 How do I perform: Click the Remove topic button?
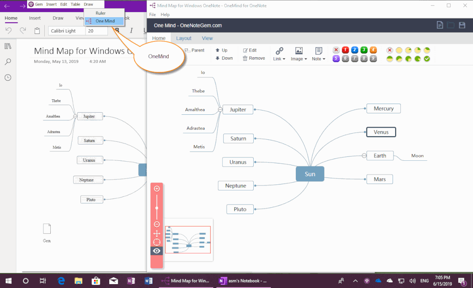click(x=254, y=58)
